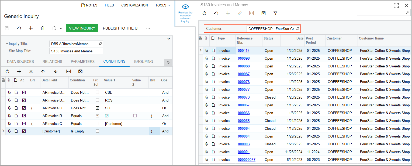Image resolution: width=412 pixels, height=166 pixels.
Task: Click the Export to Excel icon in preview toolbar
Action: pos(264,13)
